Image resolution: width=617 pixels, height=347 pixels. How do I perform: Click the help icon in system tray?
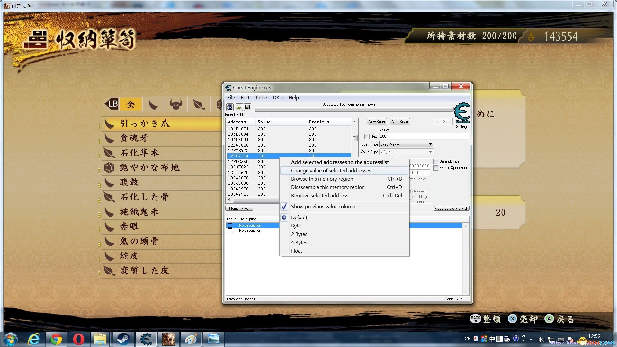pos(516,338)
